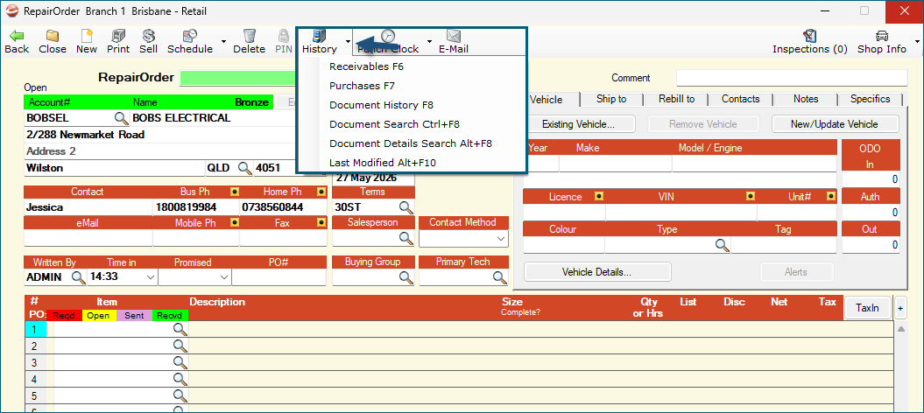The image size is (924, 413).
Task: Click the Close folder icon in toolbar
Action: tap(53, 37)
